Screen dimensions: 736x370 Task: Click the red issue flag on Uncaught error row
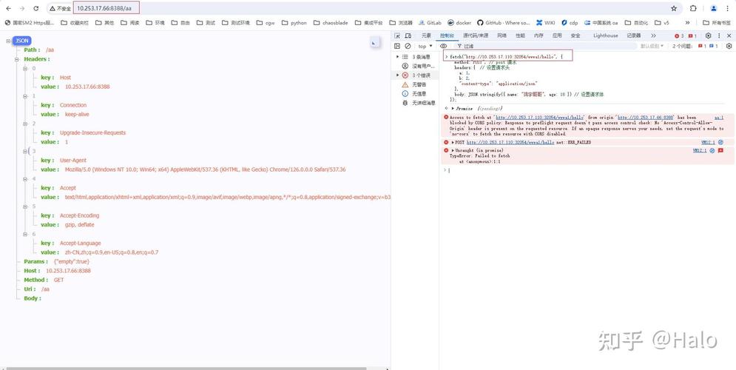click(x=720, y=151)
